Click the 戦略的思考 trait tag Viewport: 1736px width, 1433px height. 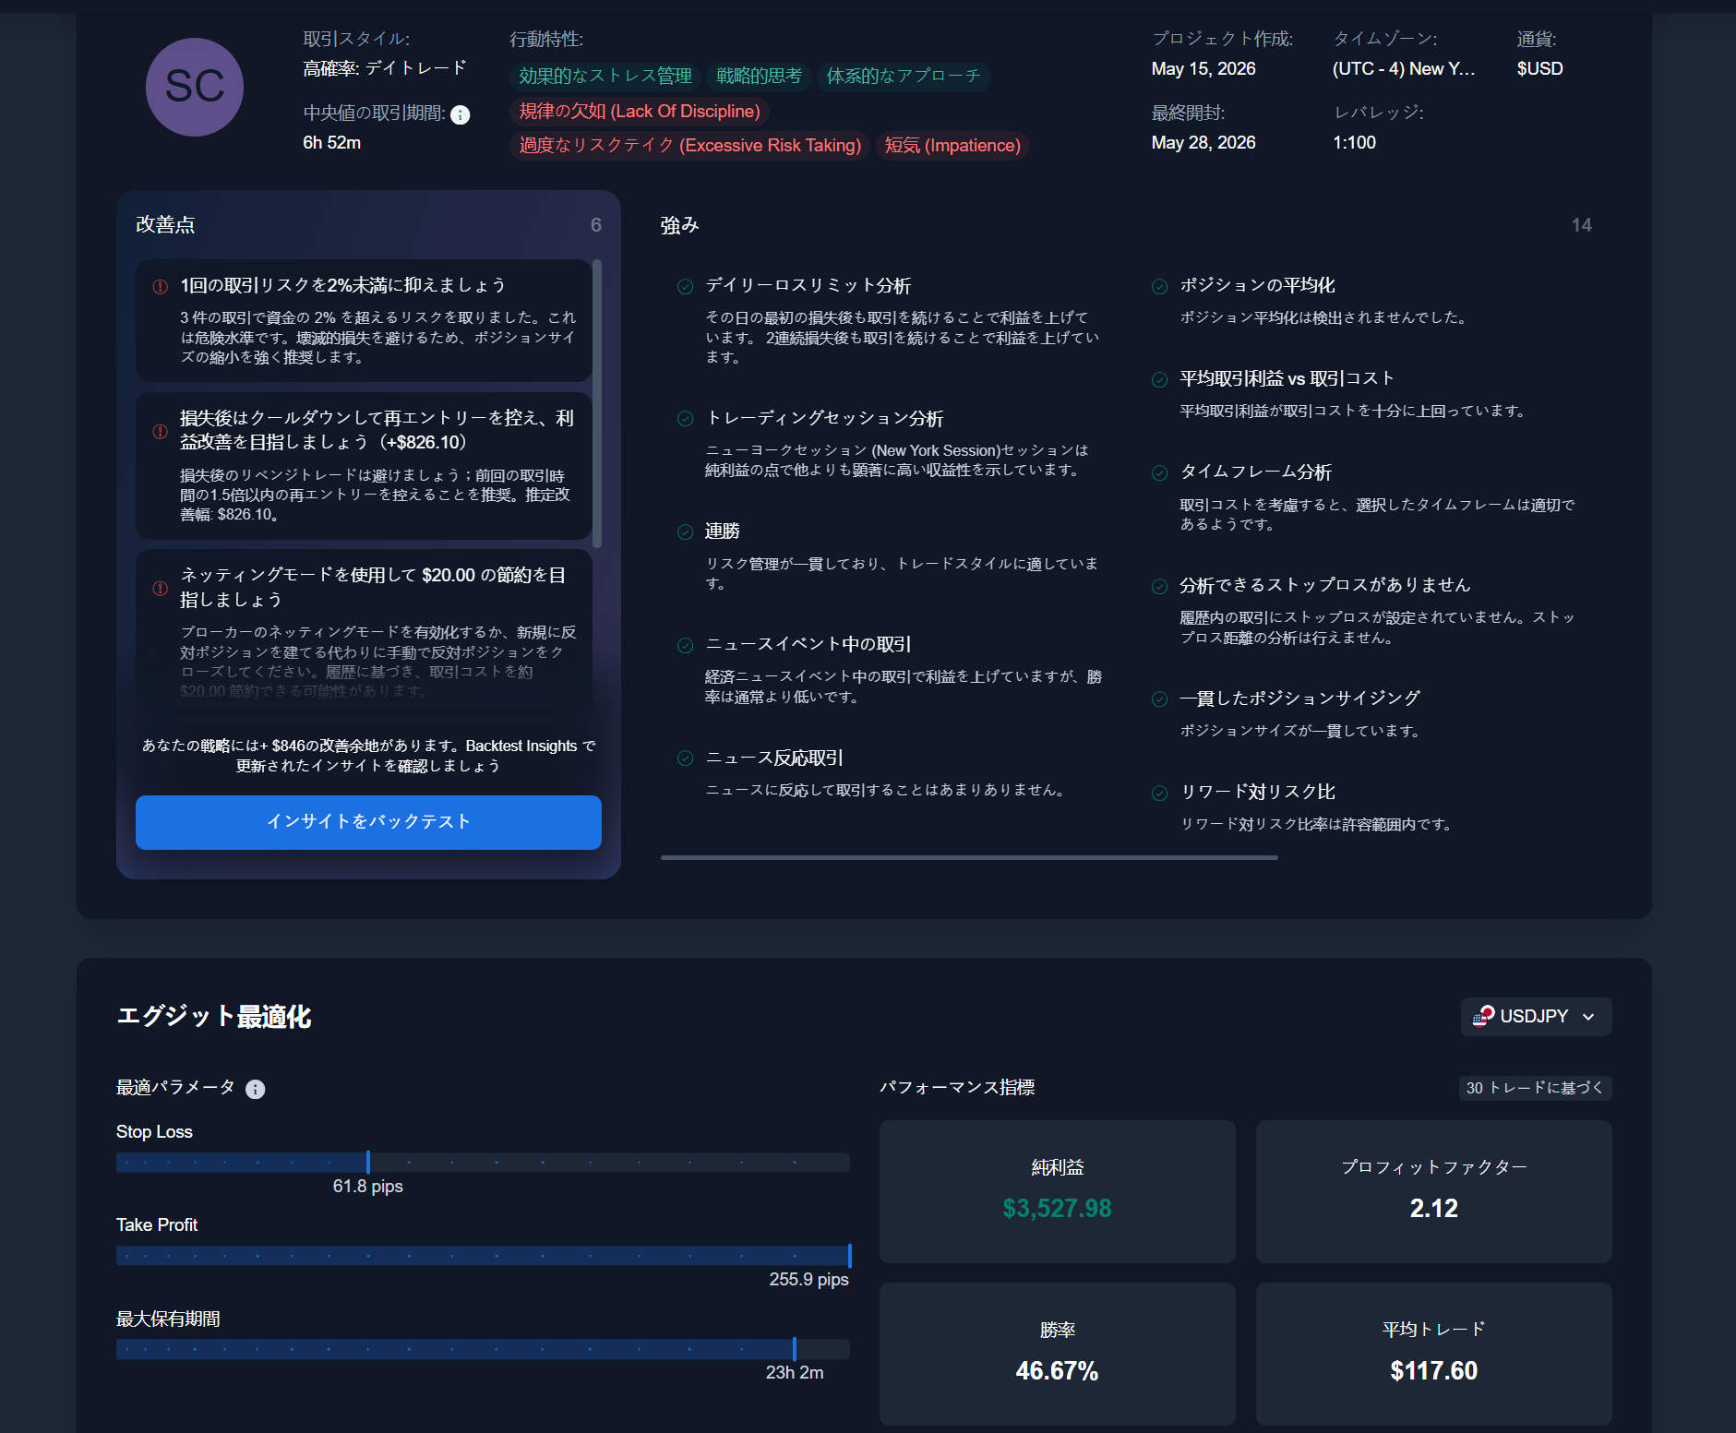(760, 76)
